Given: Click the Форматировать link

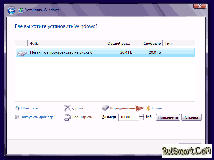Looking at the screenshot, I should (123, 108).
